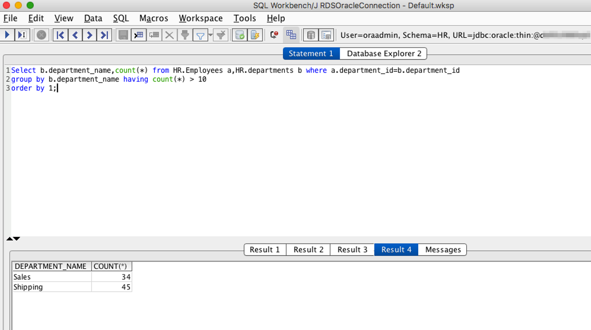Jump to first statement in history
591x330 pixels.
coord(60,35)
